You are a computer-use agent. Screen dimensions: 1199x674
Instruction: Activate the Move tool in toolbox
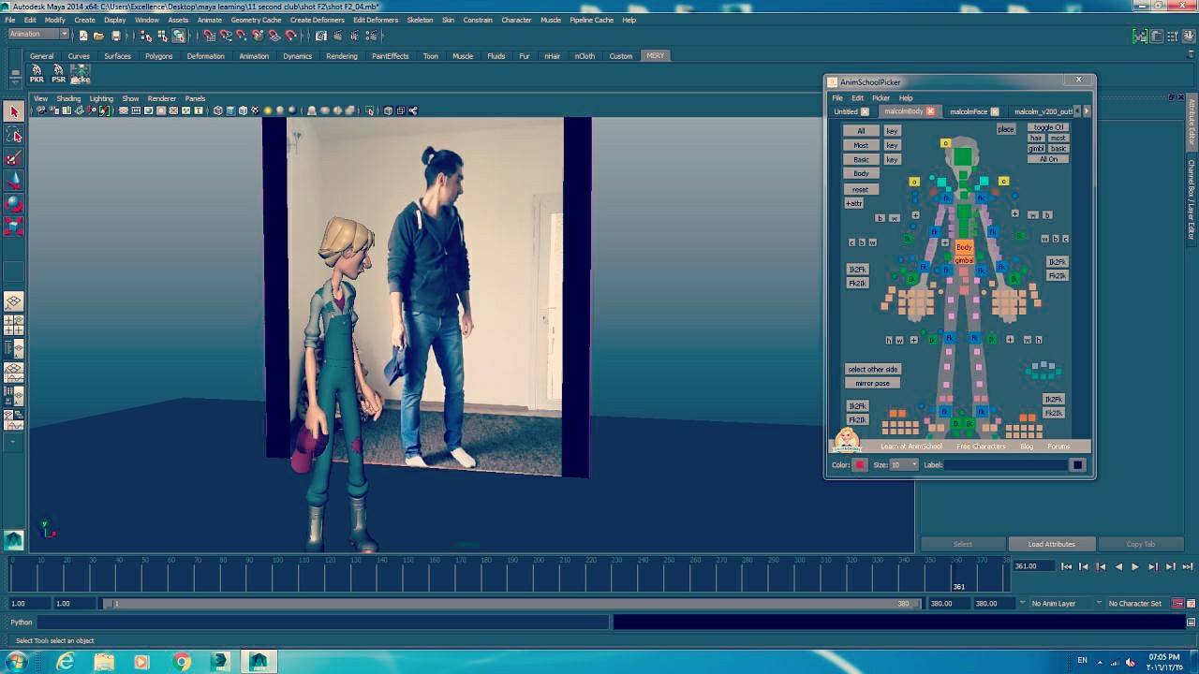point(13,181)
